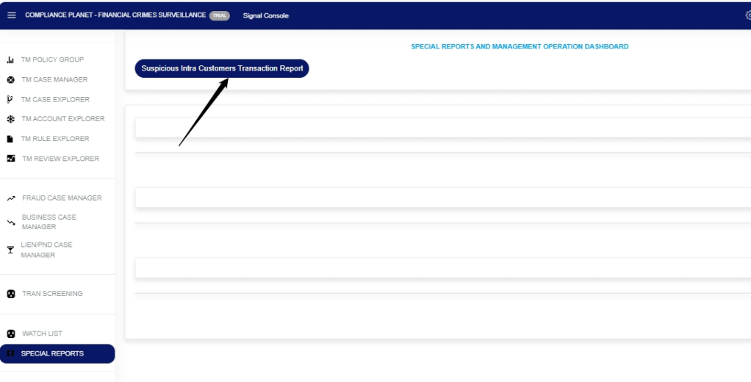Screen dimensions: 751x382
Task: Click the TM Case Manager icon
Action: (10, 80)
